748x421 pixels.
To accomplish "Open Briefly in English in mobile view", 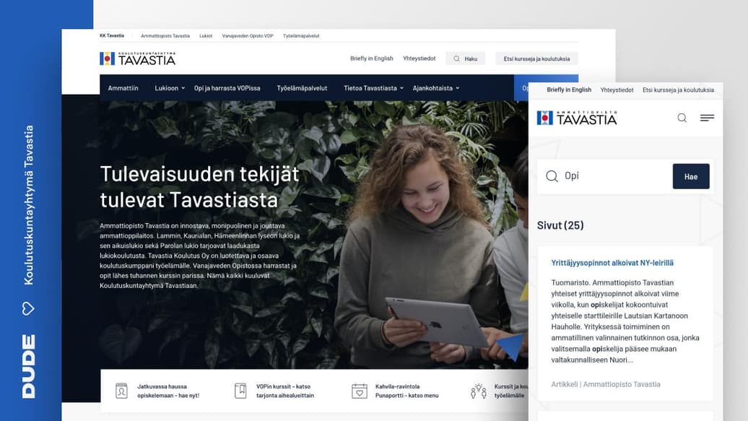I will click(x=569, y=90).
